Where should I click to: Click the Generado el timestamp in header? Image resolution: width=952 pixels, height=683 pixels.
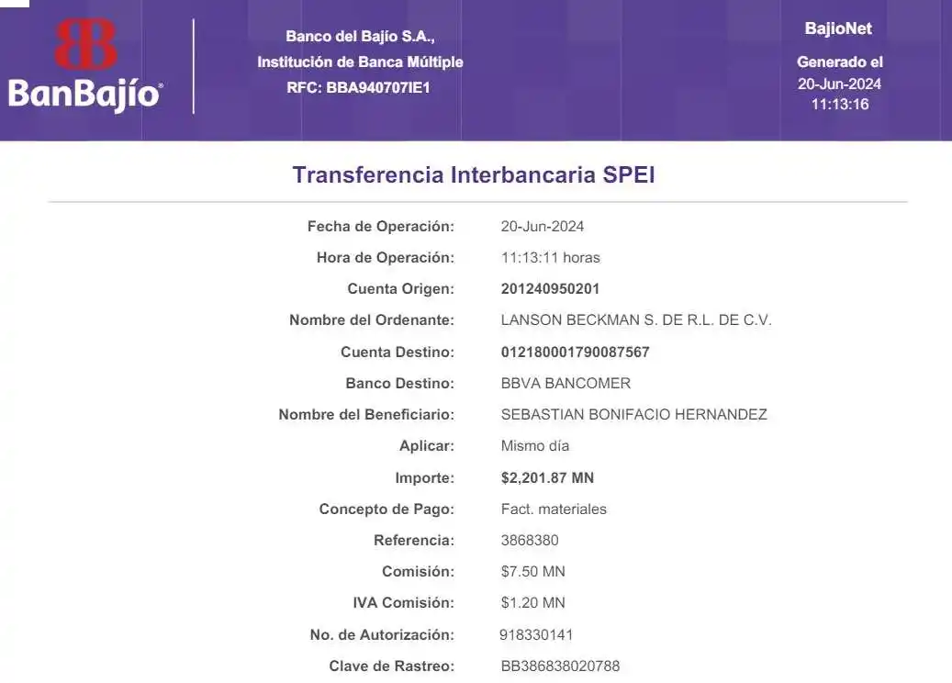(x=839, y=84)
